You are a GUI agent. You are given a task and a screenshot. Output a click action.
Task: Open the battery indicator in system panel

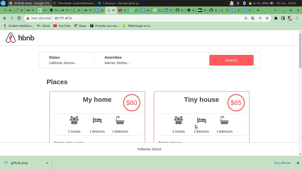click(250, 3)
